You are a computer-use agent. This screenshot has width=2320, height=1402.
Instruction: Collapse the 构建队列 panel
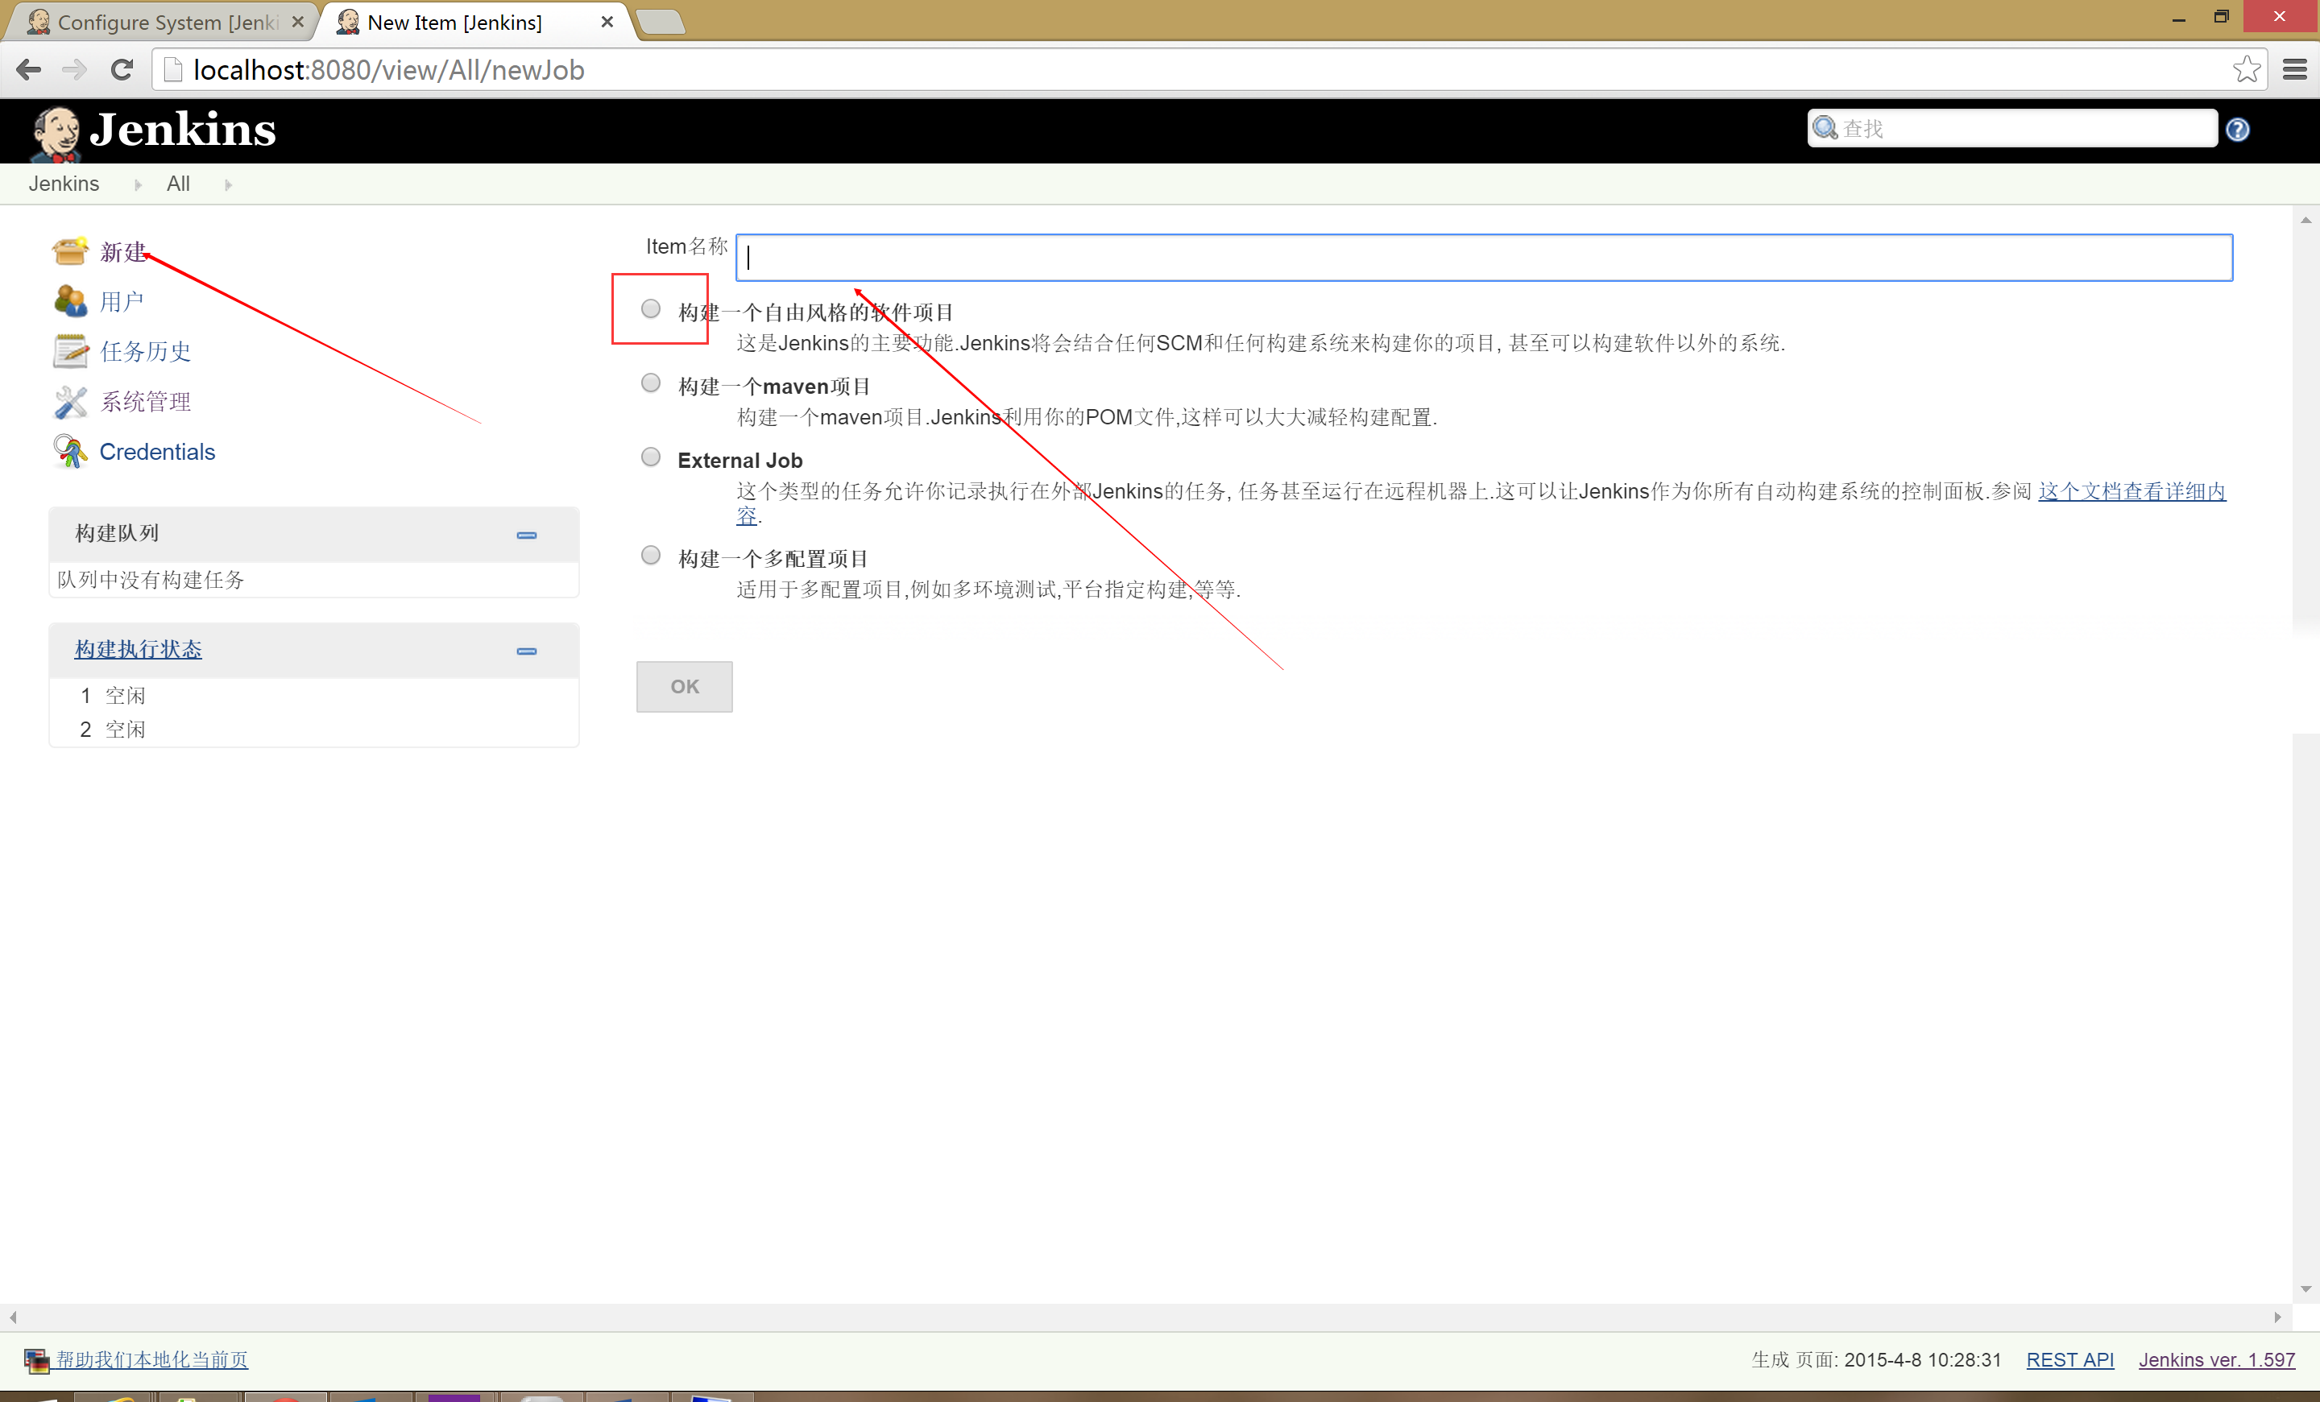pyautogui.click(x=526, y=536)
